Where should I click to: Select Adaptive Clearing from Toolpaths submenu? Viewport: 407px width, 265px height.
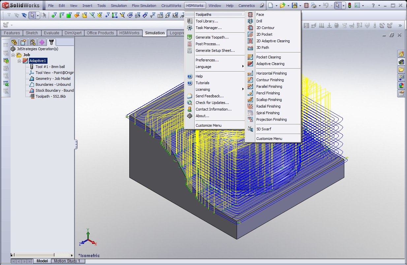coord(270,64)
